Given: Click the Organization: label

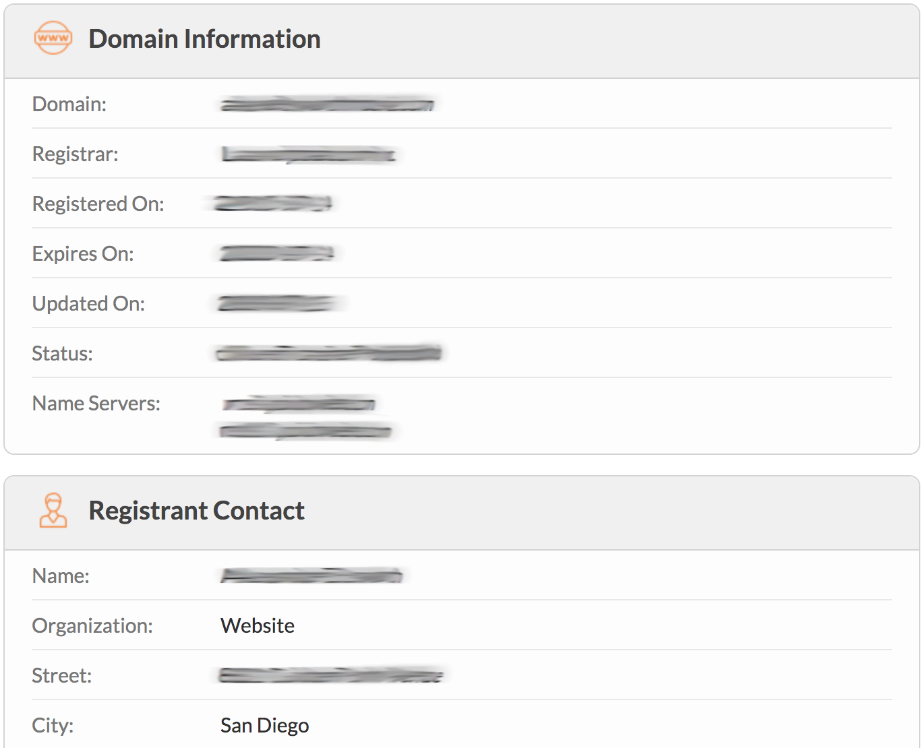Looking at the screenshot, I should (x=92, y=626).
